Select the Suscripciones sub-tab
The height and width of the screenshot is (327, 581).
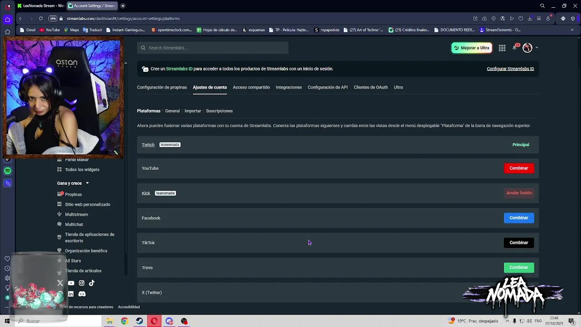tap(219, 111)
